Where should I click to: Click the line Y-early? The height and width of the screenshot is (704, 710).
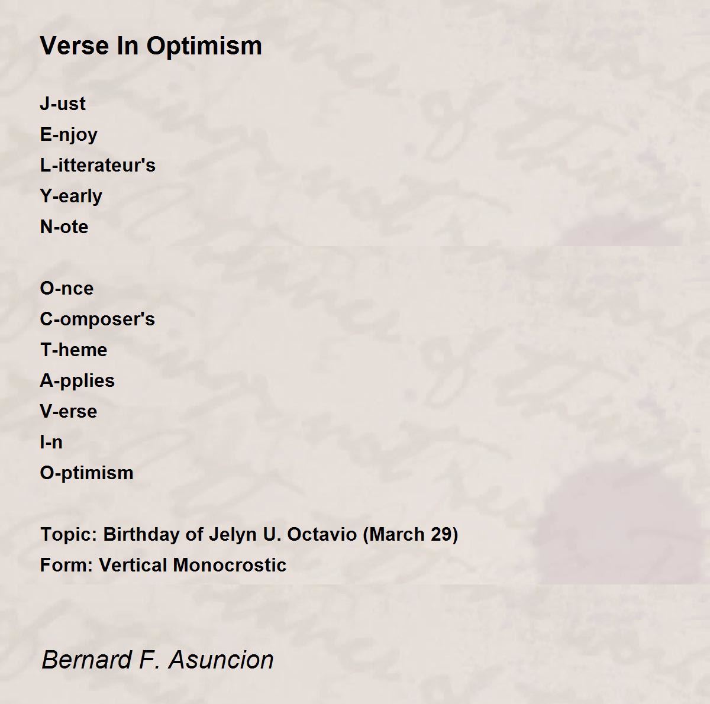[71, 196]
